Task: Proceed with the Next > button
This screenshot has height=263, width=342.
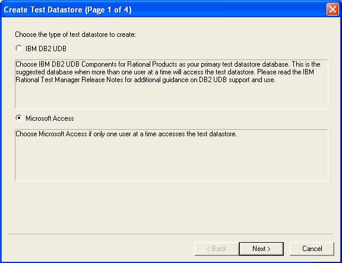Action: [x=261, y=249]
